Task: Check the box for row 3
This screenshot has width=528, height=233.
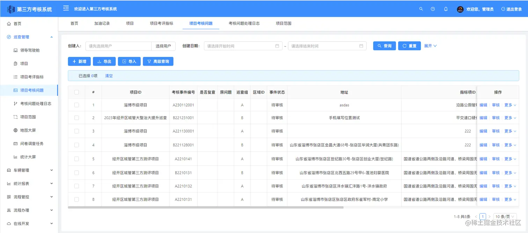Action: tap(76, 131)
